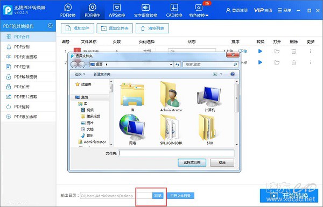The height and width of the screenshot is (207, 323).
Task: Open the CAD转换 tab
Action: tap(174, 10)
